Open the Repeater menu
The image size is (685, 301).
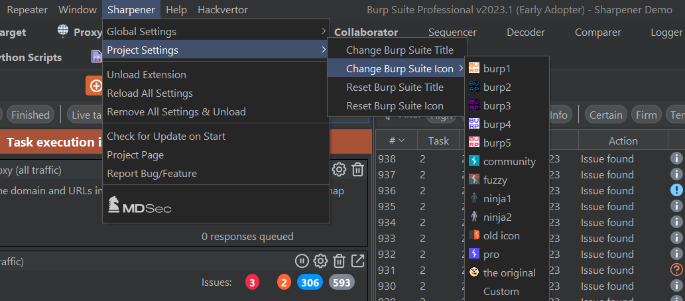27,9
